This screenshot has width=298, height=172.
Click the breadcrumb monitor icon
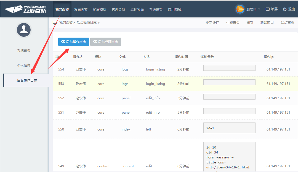click(x=55, y=23)
